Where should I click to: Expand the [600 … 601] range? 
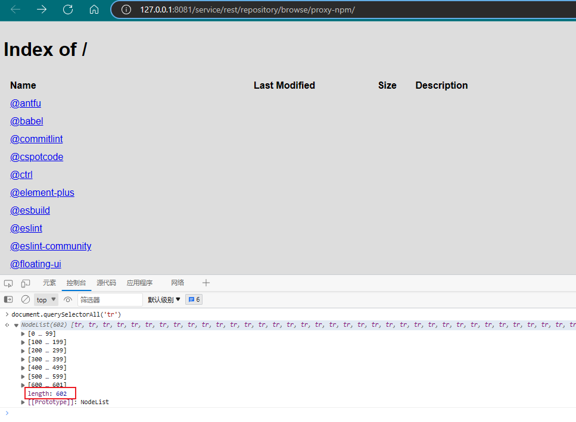(23, 385)
